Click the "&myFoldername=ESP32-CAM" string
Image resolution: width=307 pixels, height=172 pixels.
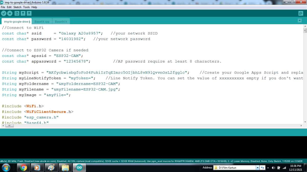pyautogui.click(x=87, y=84)
